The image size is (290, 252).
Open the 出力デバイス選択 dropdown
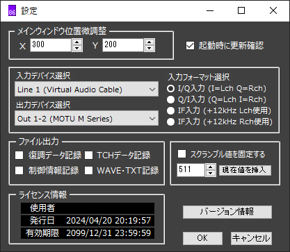(x=86, y=118)
